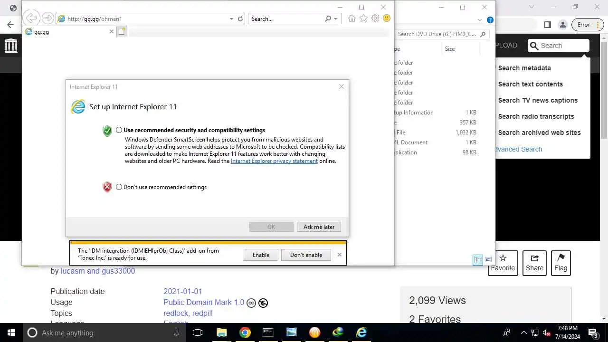Click the Internet Explorer forward arrow button
The height and width of the screenshot is (342, 608).
47,19
